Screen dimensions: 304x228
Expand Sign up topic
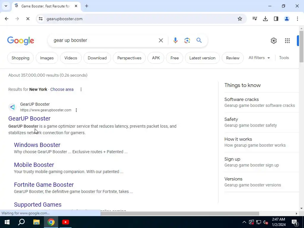click(x=262, y=162)
